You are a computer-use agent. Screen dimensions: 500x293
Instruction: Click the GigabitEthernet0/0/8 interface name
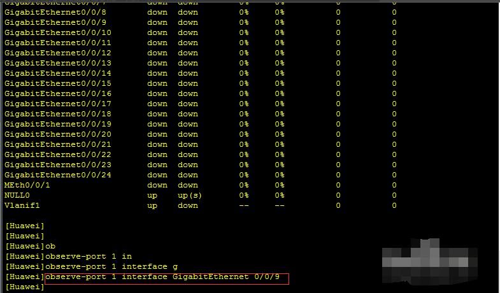click(x=55, y=13)
